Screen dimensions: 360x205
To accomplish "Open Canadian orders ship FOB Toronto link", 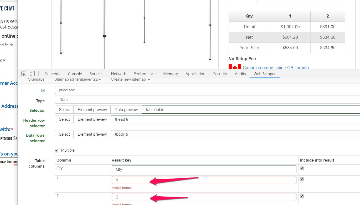I will coord(276,68).
